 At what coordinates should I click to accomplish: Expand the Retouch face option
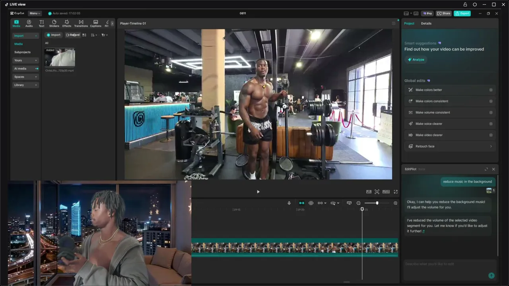[450, 146]
